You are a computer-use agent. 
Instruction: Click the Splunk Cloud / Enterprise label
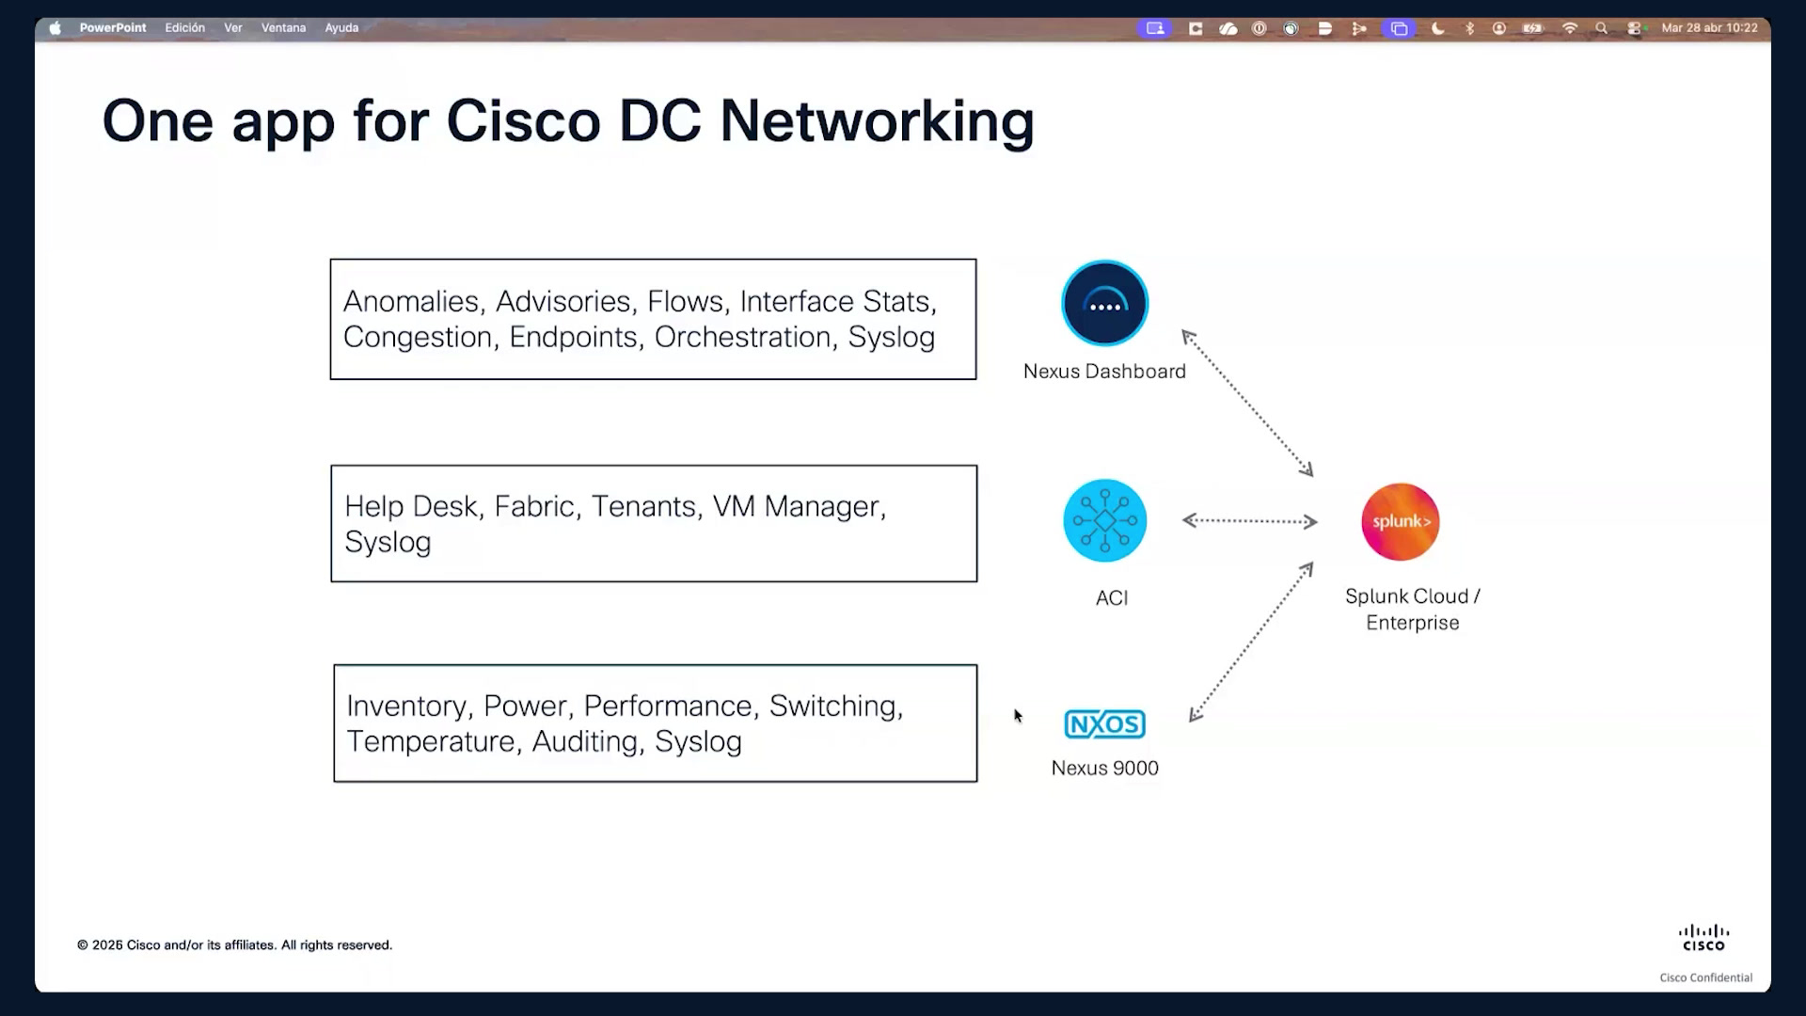point(1413,610)
